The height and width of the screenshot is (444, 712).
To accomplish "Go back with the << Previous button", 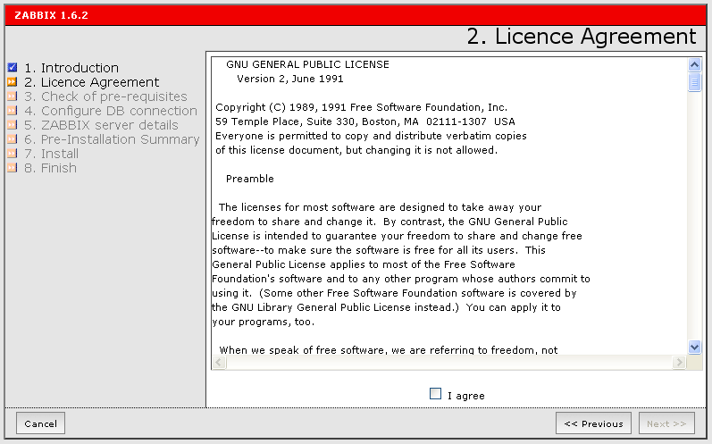I will click(593, 423).
